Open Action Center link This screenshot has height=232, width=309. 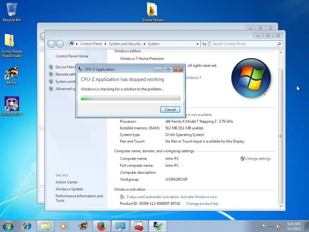tap(66, 182)
